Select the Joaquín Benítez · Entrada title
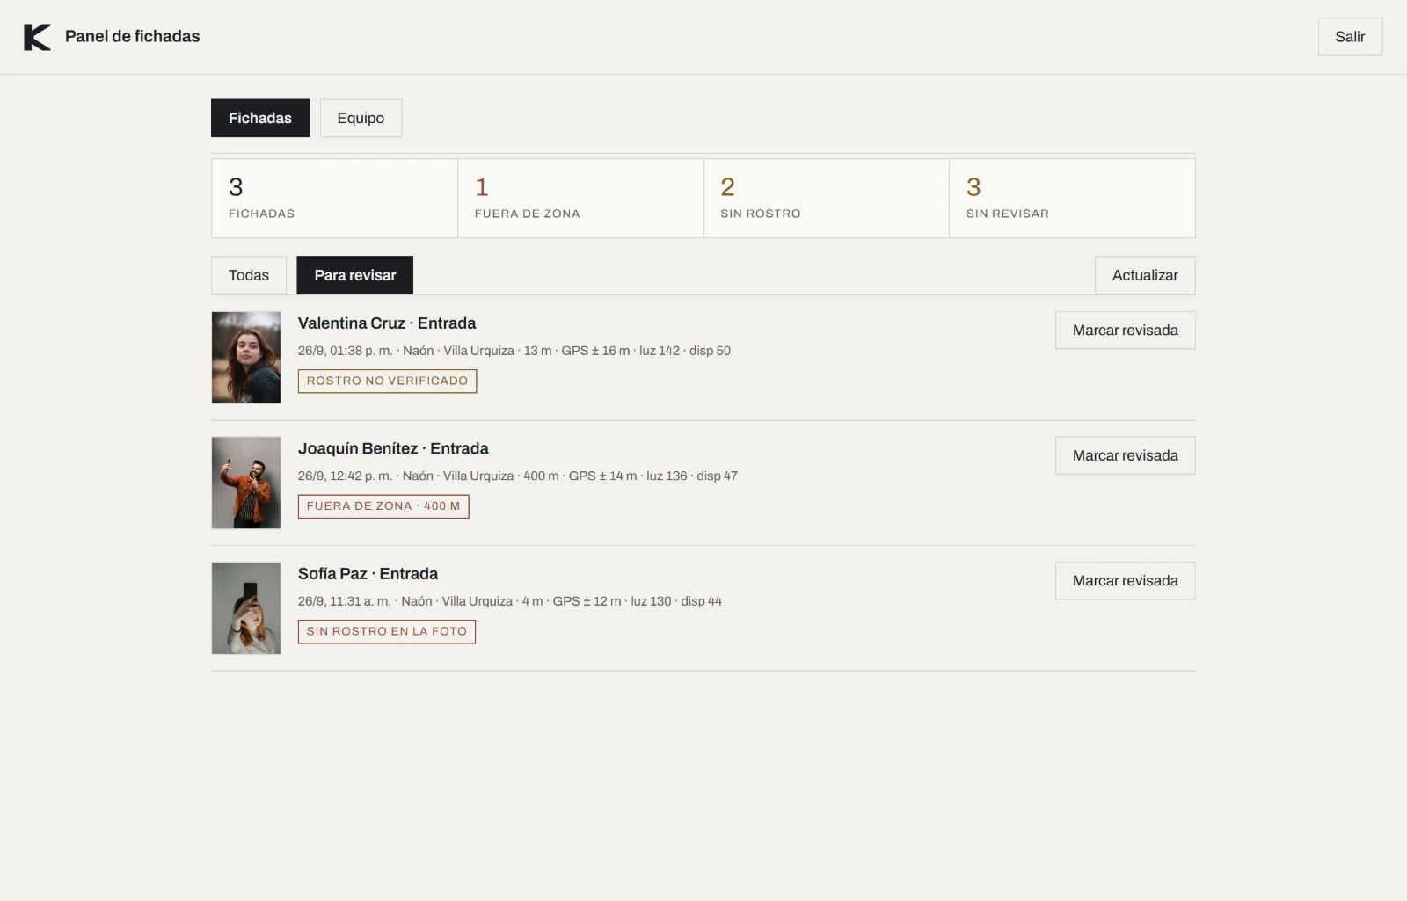The image size is (1407, 901). (x=393, y=448)
